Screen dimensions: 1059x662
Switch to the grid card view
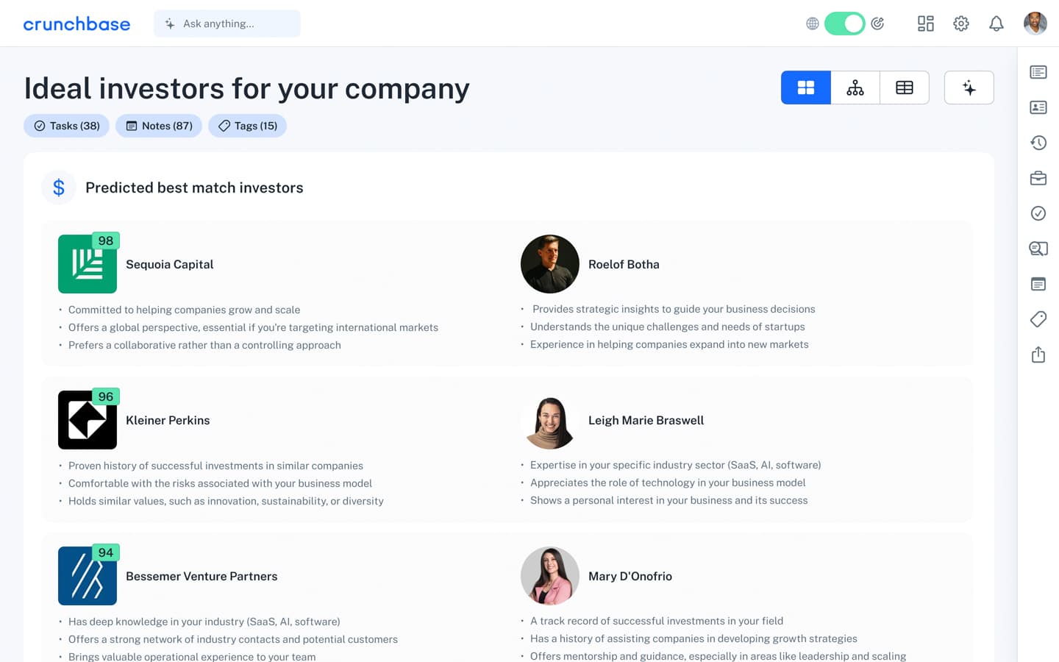click(x=806, y=88)
